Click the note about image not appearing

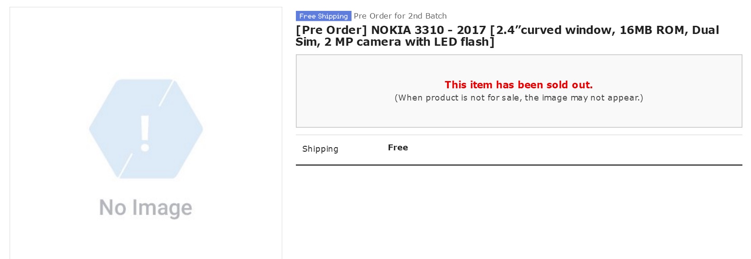[519, 98]
